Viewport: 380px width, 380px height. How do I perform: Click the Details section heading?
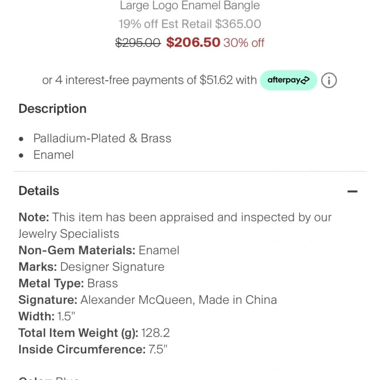point(39,191)
